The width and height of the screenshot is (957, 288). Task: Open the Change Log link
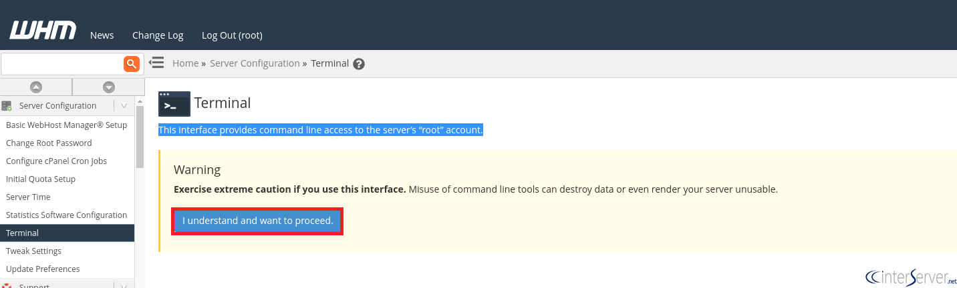coord(158,35)
